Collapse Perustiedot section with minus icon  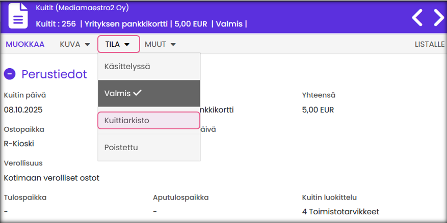tap(10, 74)
